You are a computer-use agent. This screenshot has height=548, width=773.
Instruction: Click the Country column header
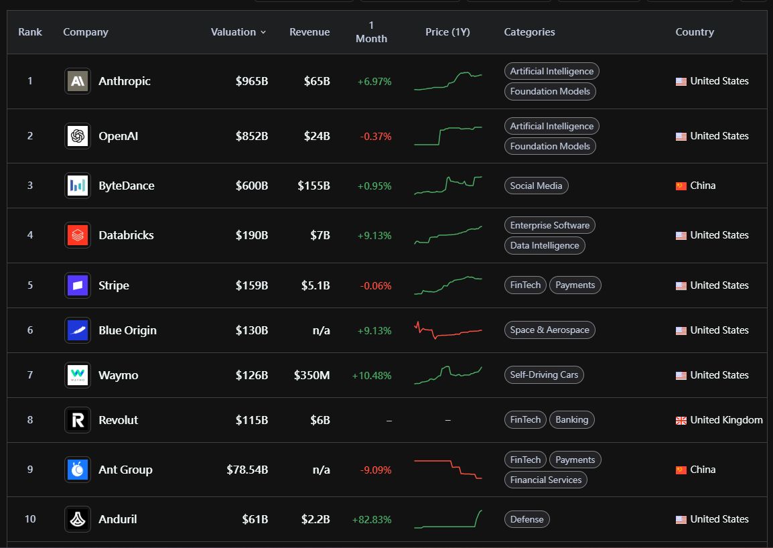tap(695, 32)
